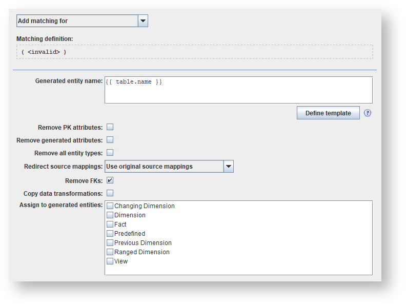Screen dimensions: 406x306
Task: Click the Matching definition invalid expression box
Action: coord(194,52)
